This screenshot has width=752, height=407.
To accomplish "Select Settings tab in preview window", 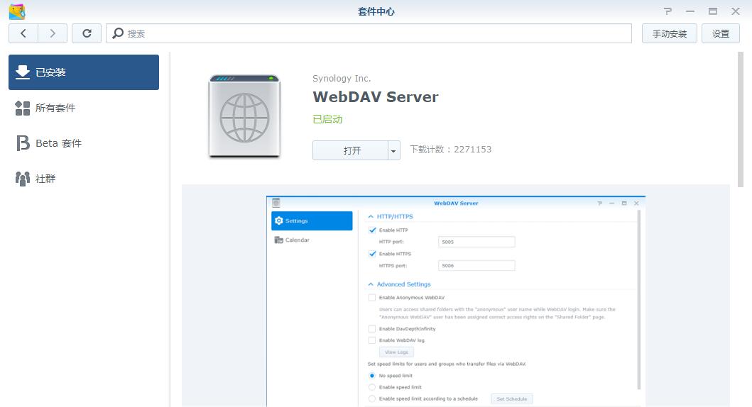I will click(312, 221).
